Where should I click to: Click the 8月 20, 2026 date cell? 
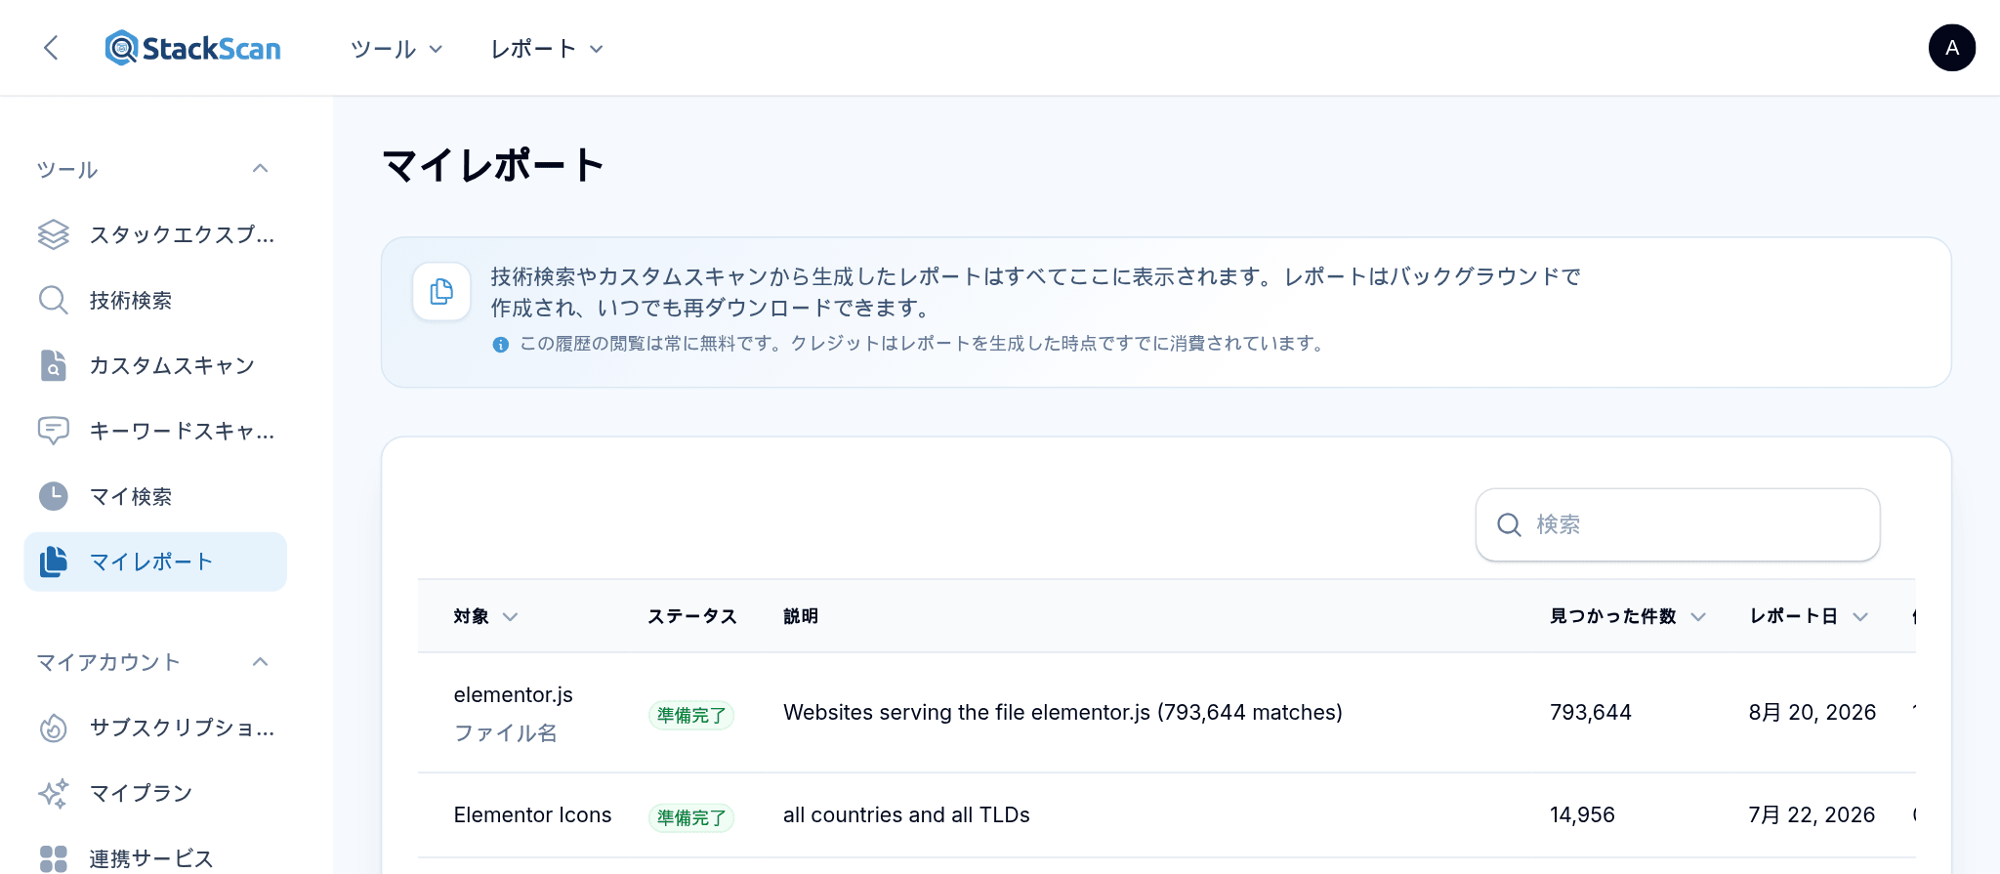pos(1812,712)
